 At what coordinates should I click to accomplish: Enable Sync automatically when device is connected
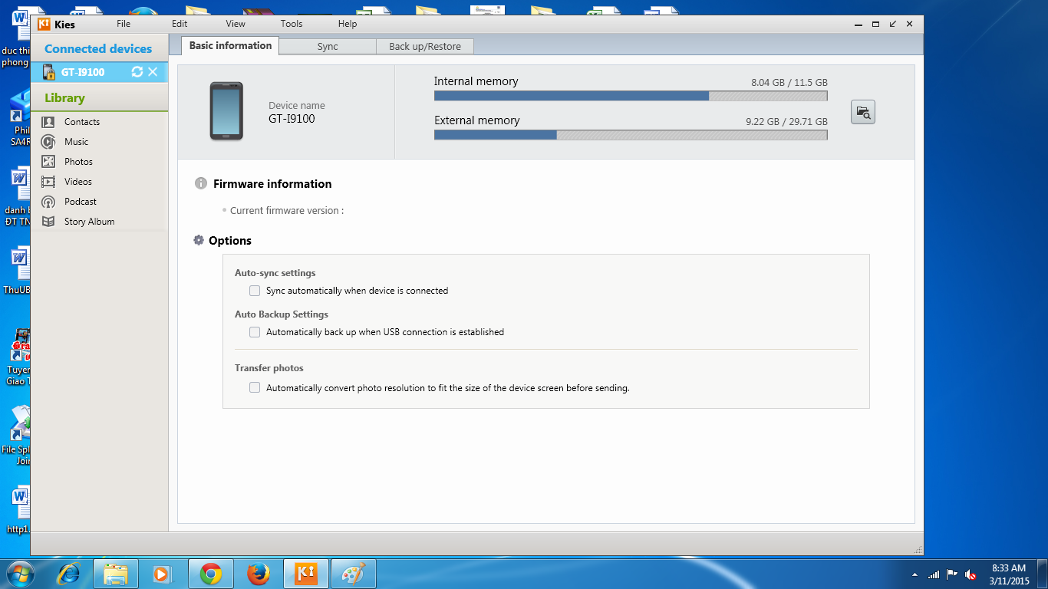[255, 291]
